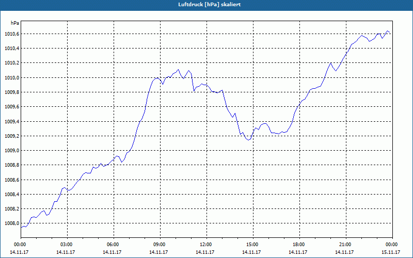Click the 1008,8 y-axis value

pyautogui.click(x=11, y=165)
